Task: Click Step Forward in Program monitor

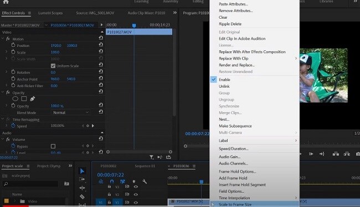Action: click(x=311, y=154)
